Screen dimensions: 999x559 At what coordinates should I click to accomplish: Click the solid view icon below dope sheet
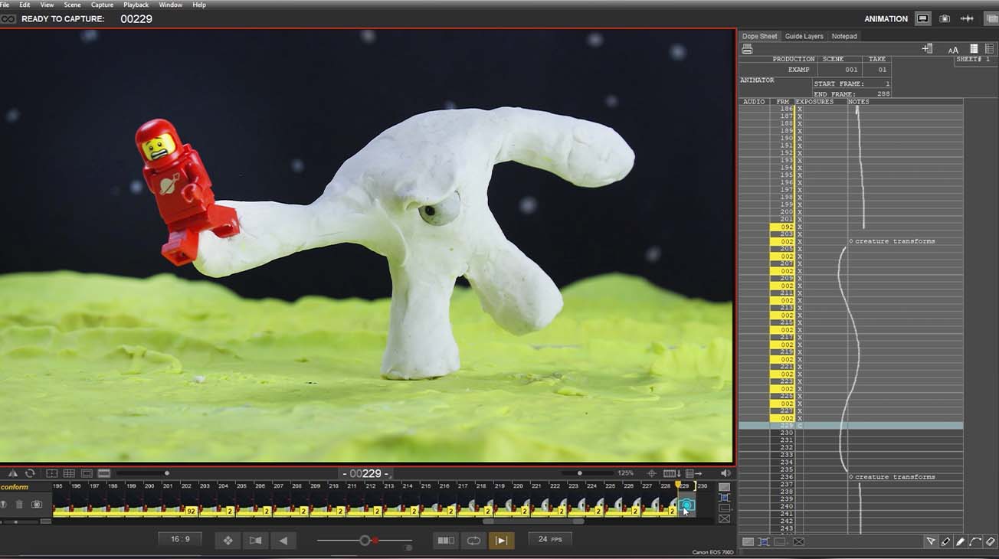click(748, 542)
